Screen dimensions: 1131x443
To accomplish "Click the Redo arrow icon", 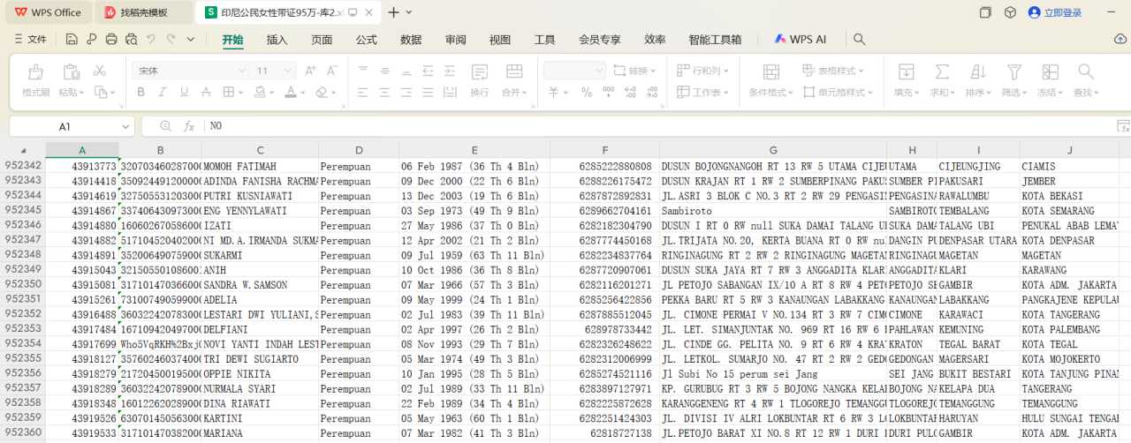I will pos(171,40).
